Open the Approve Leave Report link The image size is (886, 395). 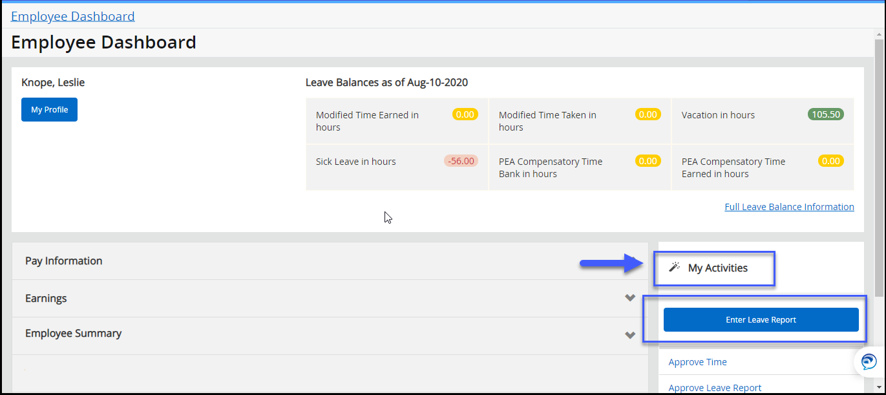click(x=715, y=387)
